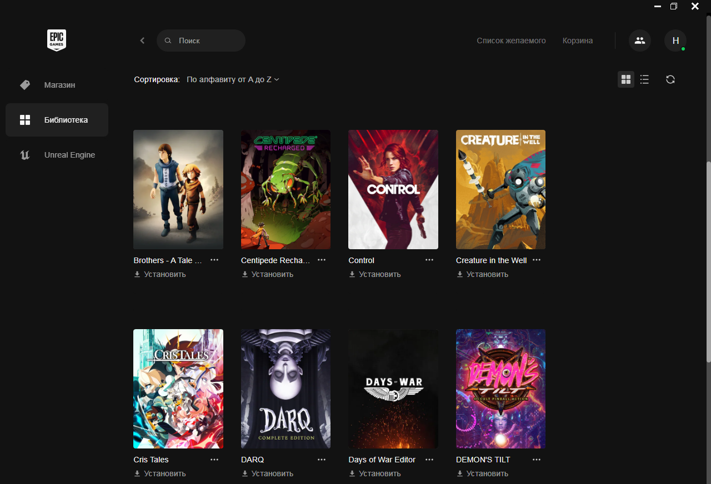Open three-dot menu for Days of War Editor
This screenshot has height=484, width=711.
(x=429, y=460)
